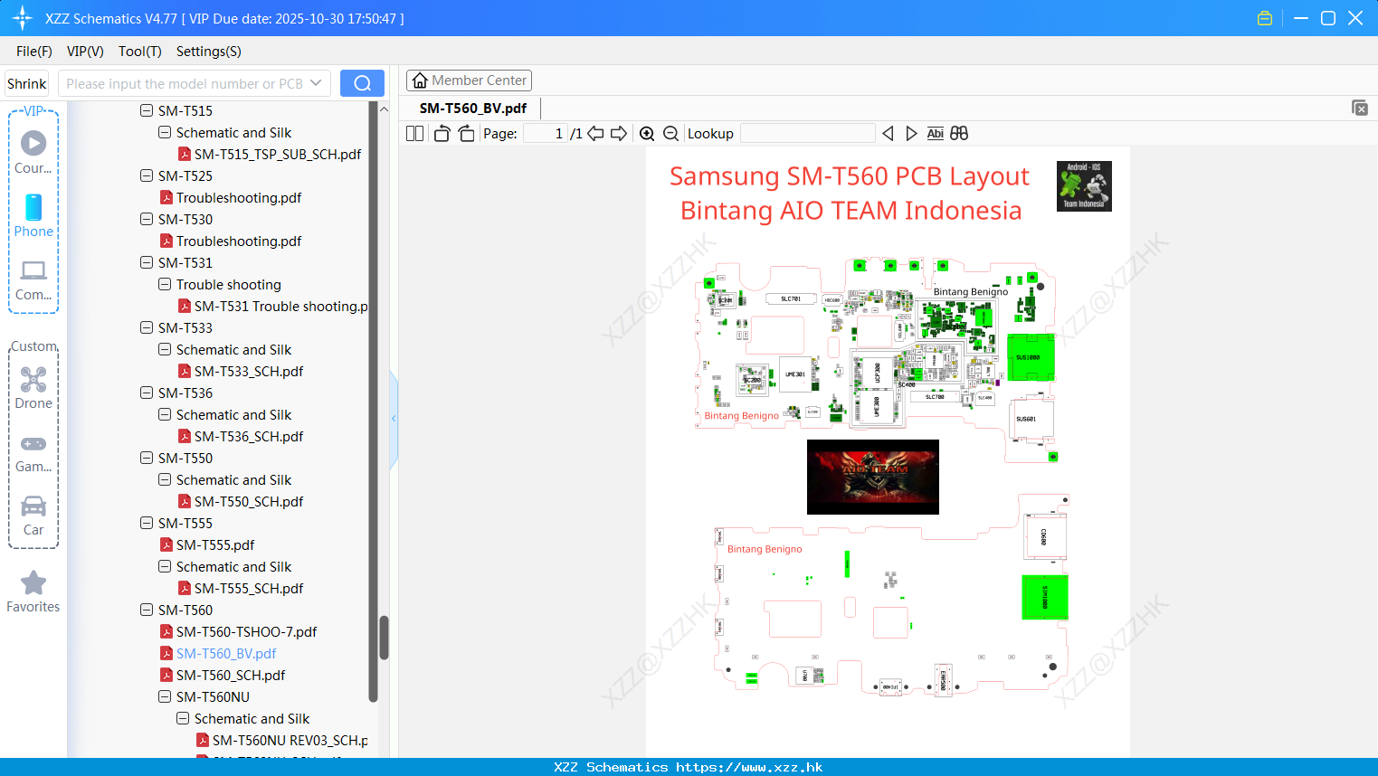The image size is (1378, 776).
Task: Go to previous page arrow
Action: (595, 133)
